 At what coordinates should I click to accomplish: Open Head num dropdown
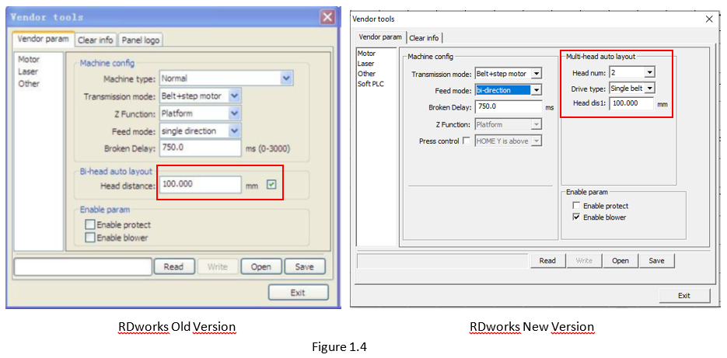tap(632, 72)
